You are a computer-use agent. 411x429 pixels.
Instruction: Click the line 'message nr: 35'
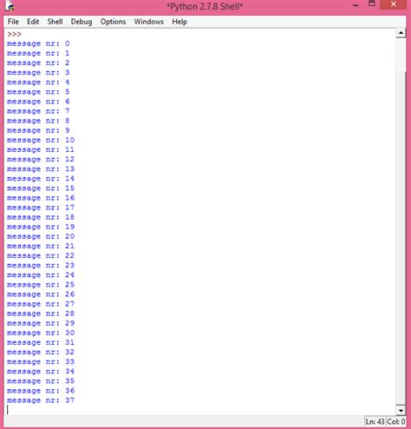pyautogui.click(x=41, y=381)
